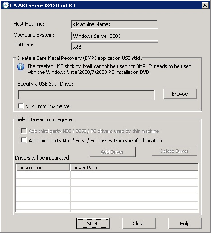Click the Operating System field

[115, 36]
